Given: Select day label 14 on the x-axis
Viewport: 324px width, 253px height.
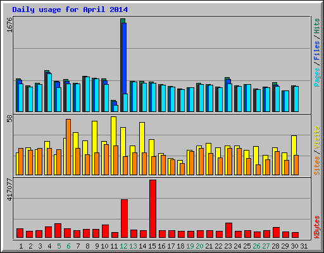Looking at the screenshot, I should pyautogui.click(x=142, y=246).
